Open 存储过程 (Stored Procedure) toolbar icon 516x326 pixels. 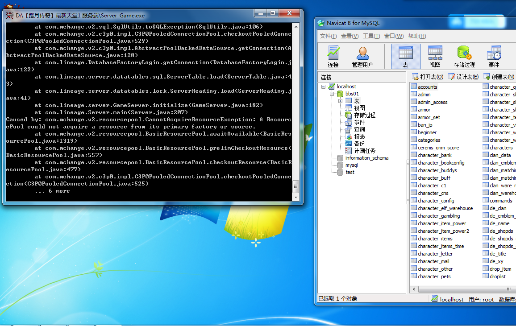[x=464, y=57]
